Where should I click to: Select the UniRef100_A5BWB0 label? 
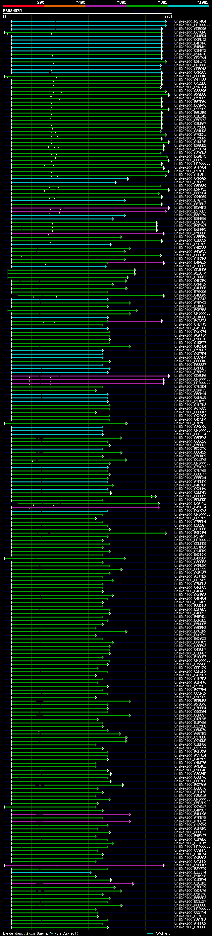[x=190, y=233]
